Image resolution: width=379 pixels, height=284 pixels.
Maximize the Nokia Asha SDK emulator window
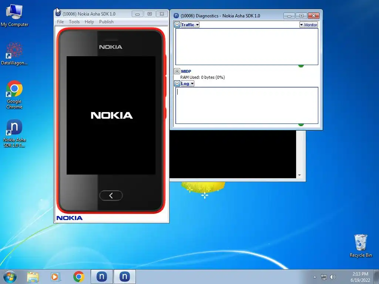point(150,14)
